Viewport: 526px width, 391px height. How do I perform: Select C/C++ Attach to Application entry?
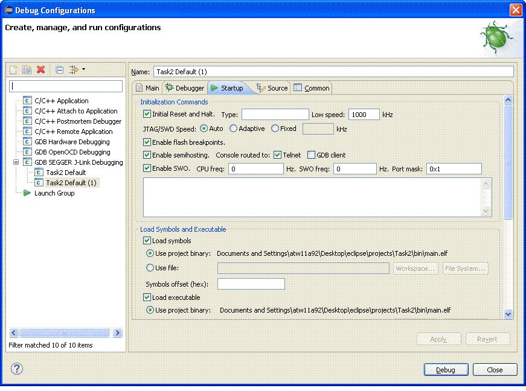pyautogui.click(x=76, y=111)
